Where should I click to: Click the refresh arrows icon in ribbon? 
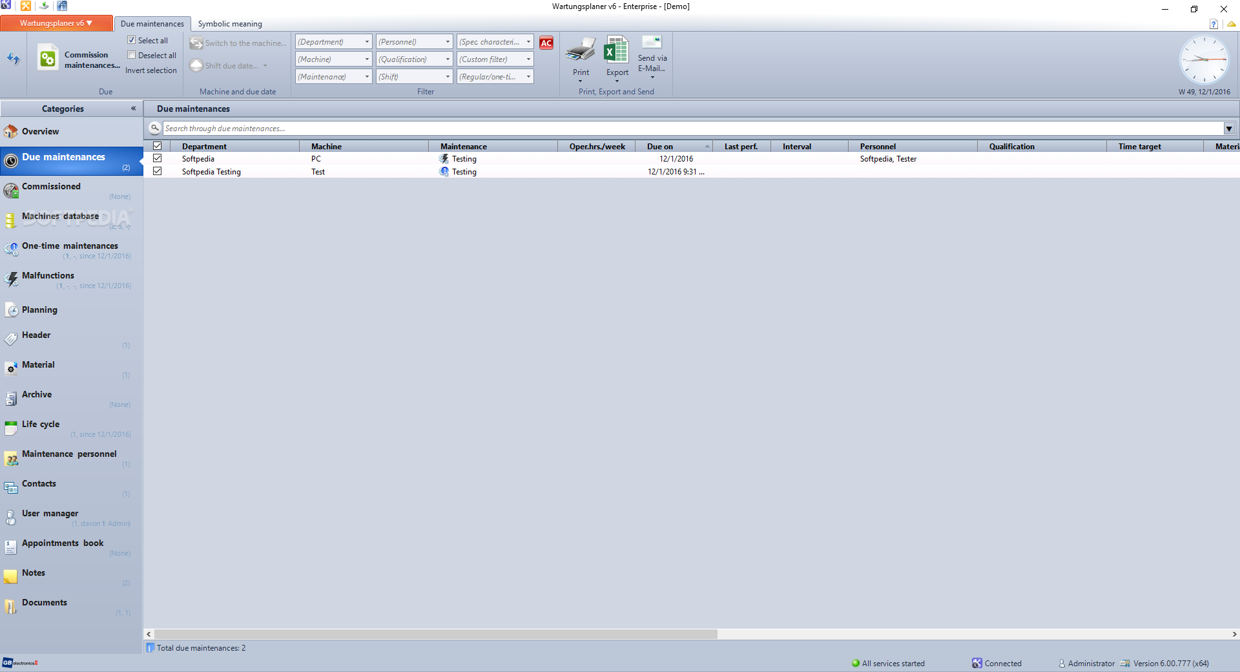pyautogui.click(x=14, y=59)
